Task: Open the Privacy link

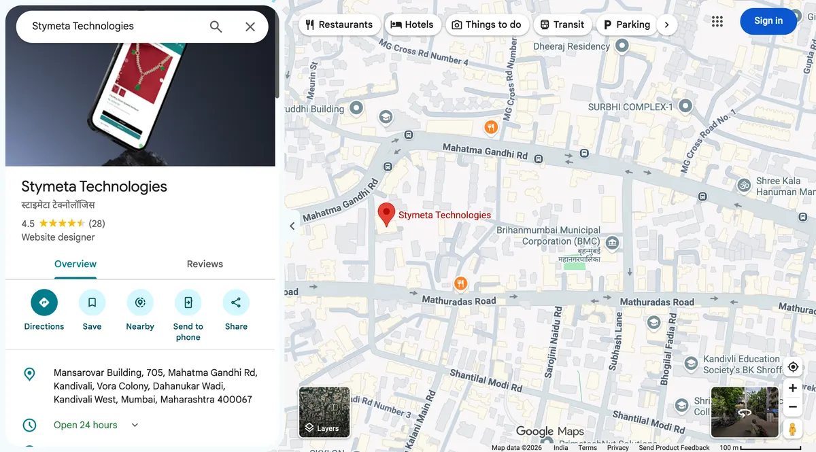Action: pos(618,447)
